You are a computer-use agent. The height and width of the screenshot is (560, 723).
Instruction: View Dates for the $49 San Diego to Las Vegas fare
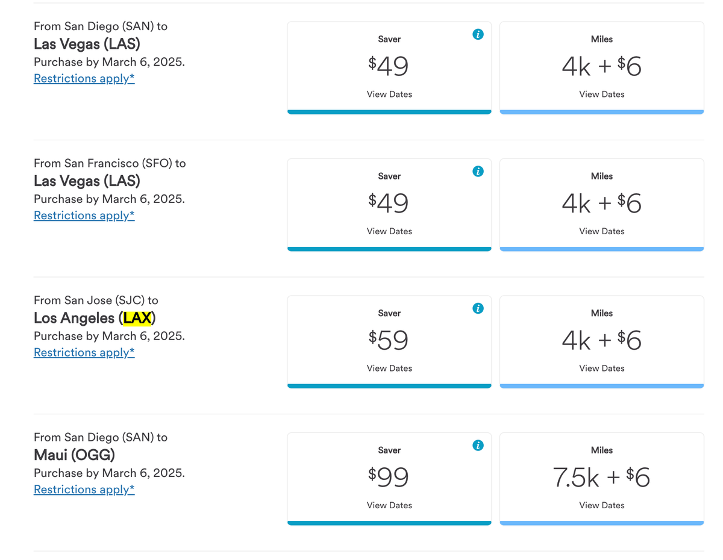click(x=389, y=94)
